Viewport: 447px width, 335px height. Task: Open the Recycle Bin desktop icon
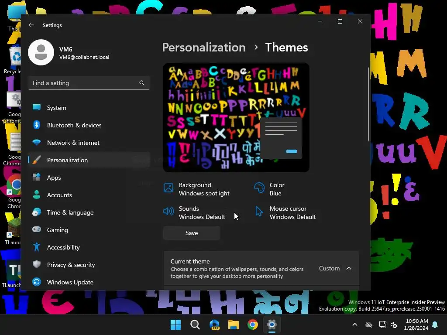click(14, 60)
